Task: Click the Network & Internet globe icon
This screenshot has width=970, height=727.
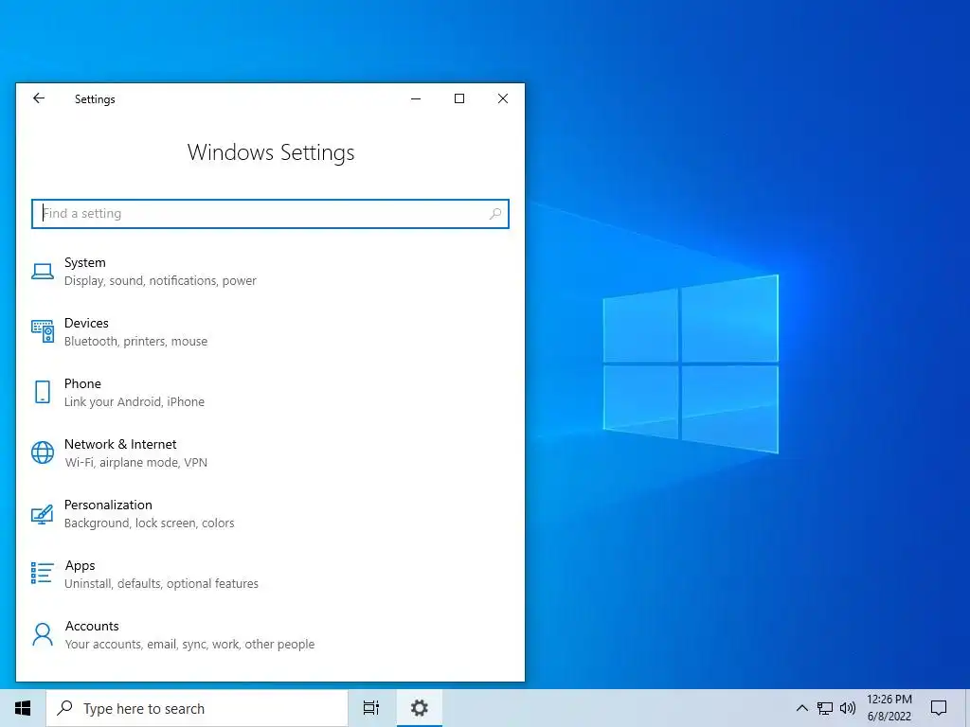Action: (x=42, y=452)
